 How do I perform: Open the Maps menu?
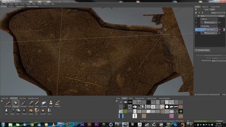pyautogui.click(x=34, y=4)
